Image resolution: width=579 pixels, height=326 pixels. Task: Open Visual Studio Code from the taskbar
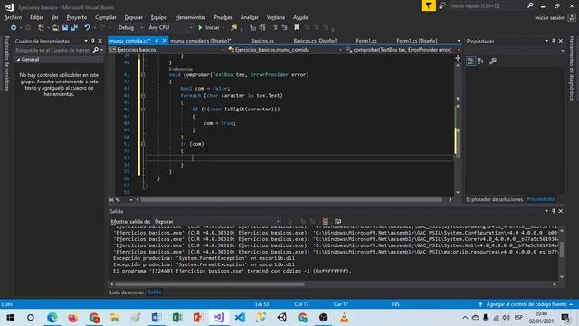[x=240, y=318]
